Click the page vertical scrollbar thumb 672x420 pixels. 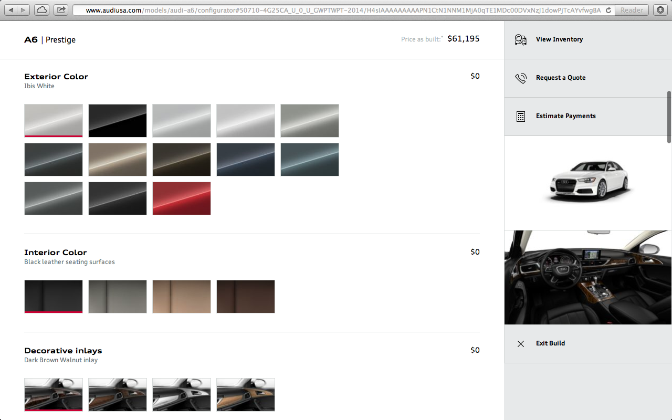(669, 117)
